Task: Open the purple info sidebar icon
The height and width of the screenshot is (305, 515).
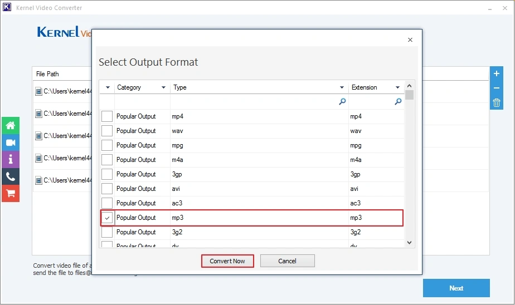Action: click(x=11, y=160)
